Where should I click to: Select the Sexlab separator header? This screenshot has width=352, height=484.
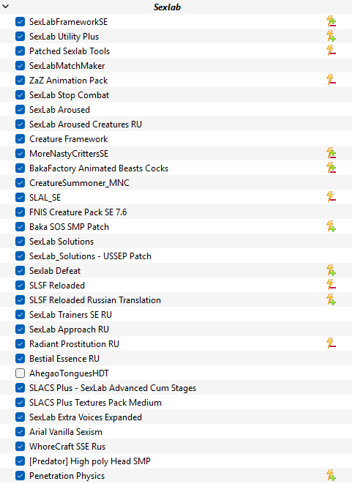tap(176, 7)
